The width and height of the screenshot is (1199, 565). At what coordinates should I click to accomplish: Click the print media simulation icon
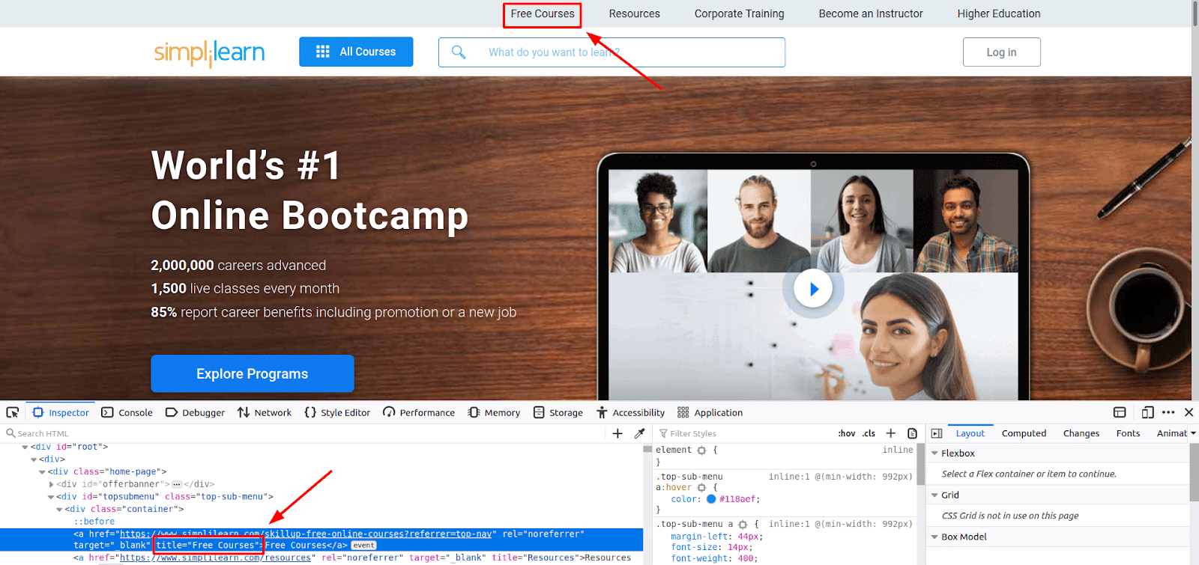912,433
